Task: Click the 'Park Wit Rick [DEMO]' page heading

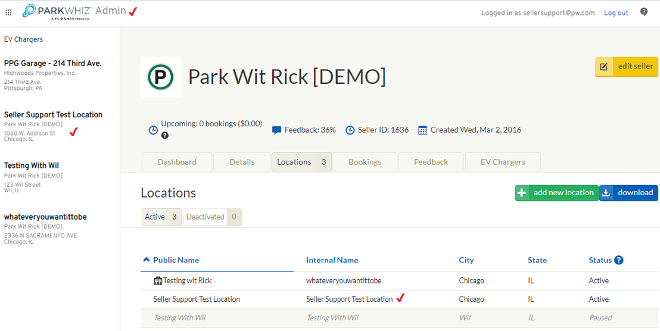Action: pyautogui.click(x=287, y=77)
